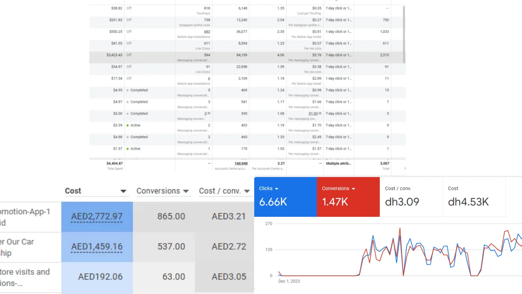Click the small icon beside $1.00 cost
The height and width of the screenshot is (294, 522).
tap(320, 113)
